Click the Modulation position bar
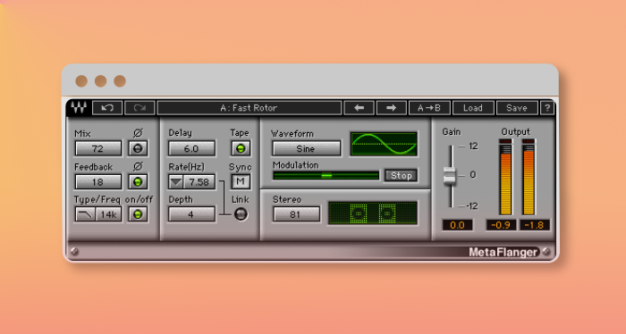Image resolution: width=626 pixels, height=334 pixels. click(x=326, y=175)
